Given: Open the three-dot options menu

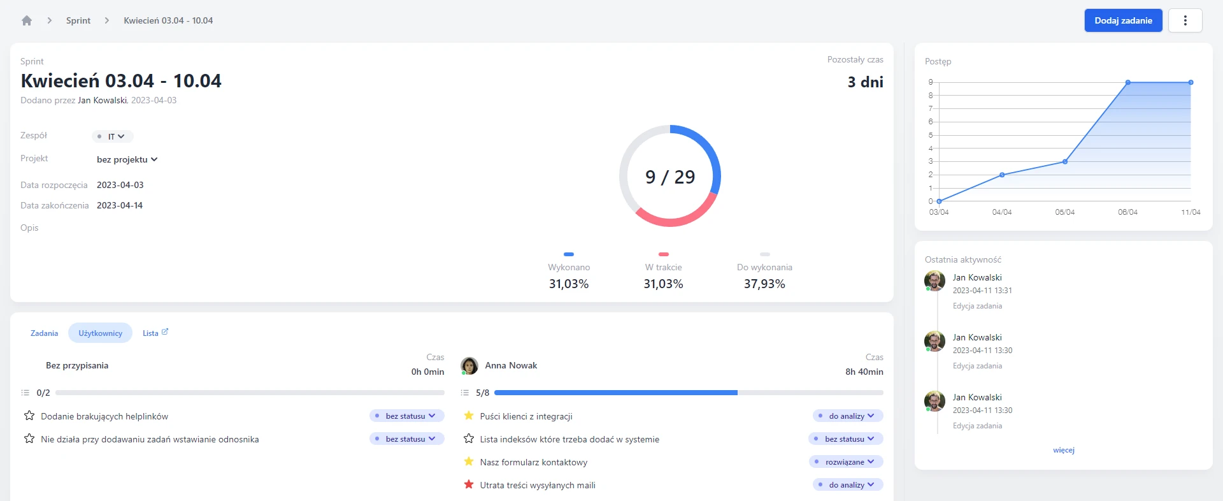Looking at the screenshot, I should point(1185,20).
